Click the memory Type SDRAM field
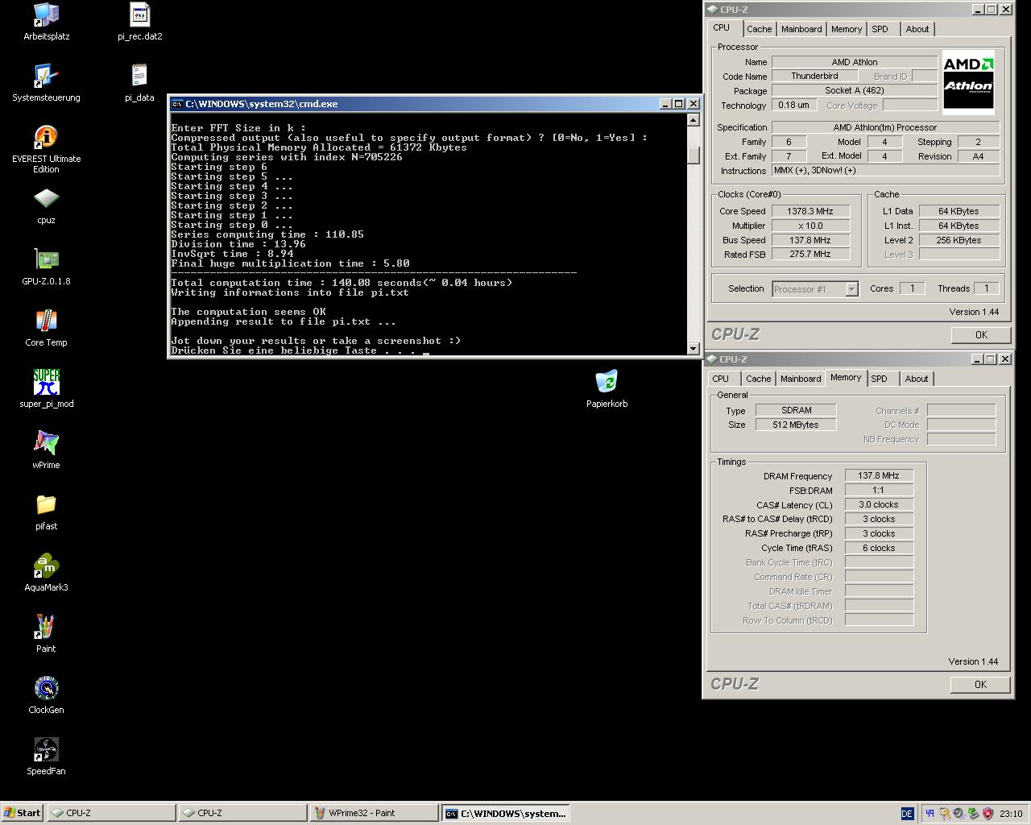The image size is (1031, 825). pos(796,410)
